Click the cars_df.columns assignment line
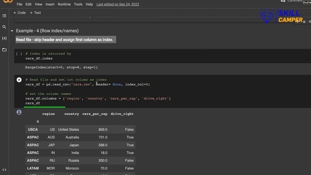Screen dimensions: 311x175 tap(98, 98)
